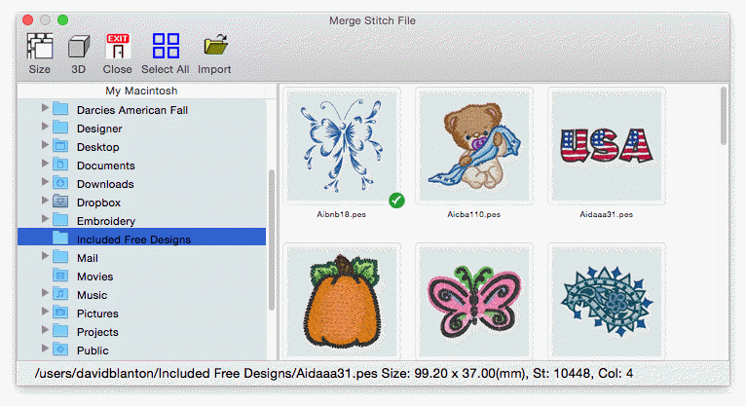The width and height of the screenshot is (746, 406).
Task: Expand the Darcies American Fall folder
Action: (x=45, y=109)
